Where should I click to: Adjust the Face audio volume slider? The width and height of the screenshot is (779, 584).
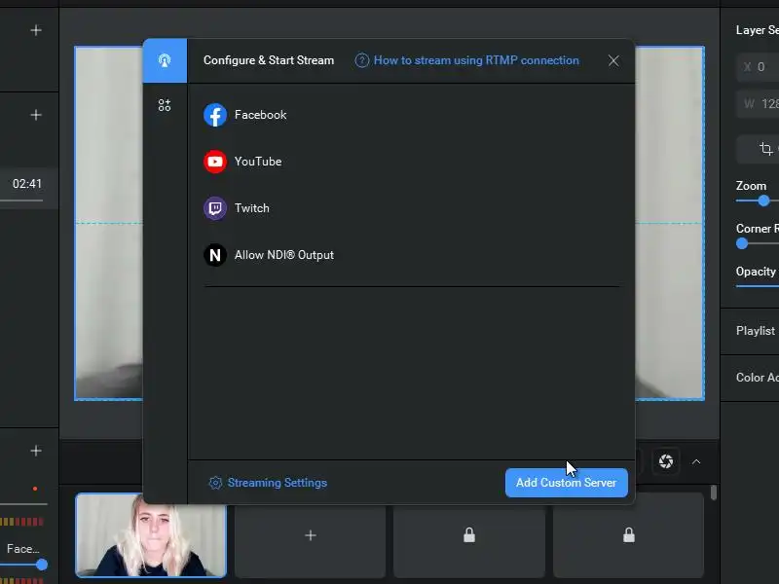point(42,565)
